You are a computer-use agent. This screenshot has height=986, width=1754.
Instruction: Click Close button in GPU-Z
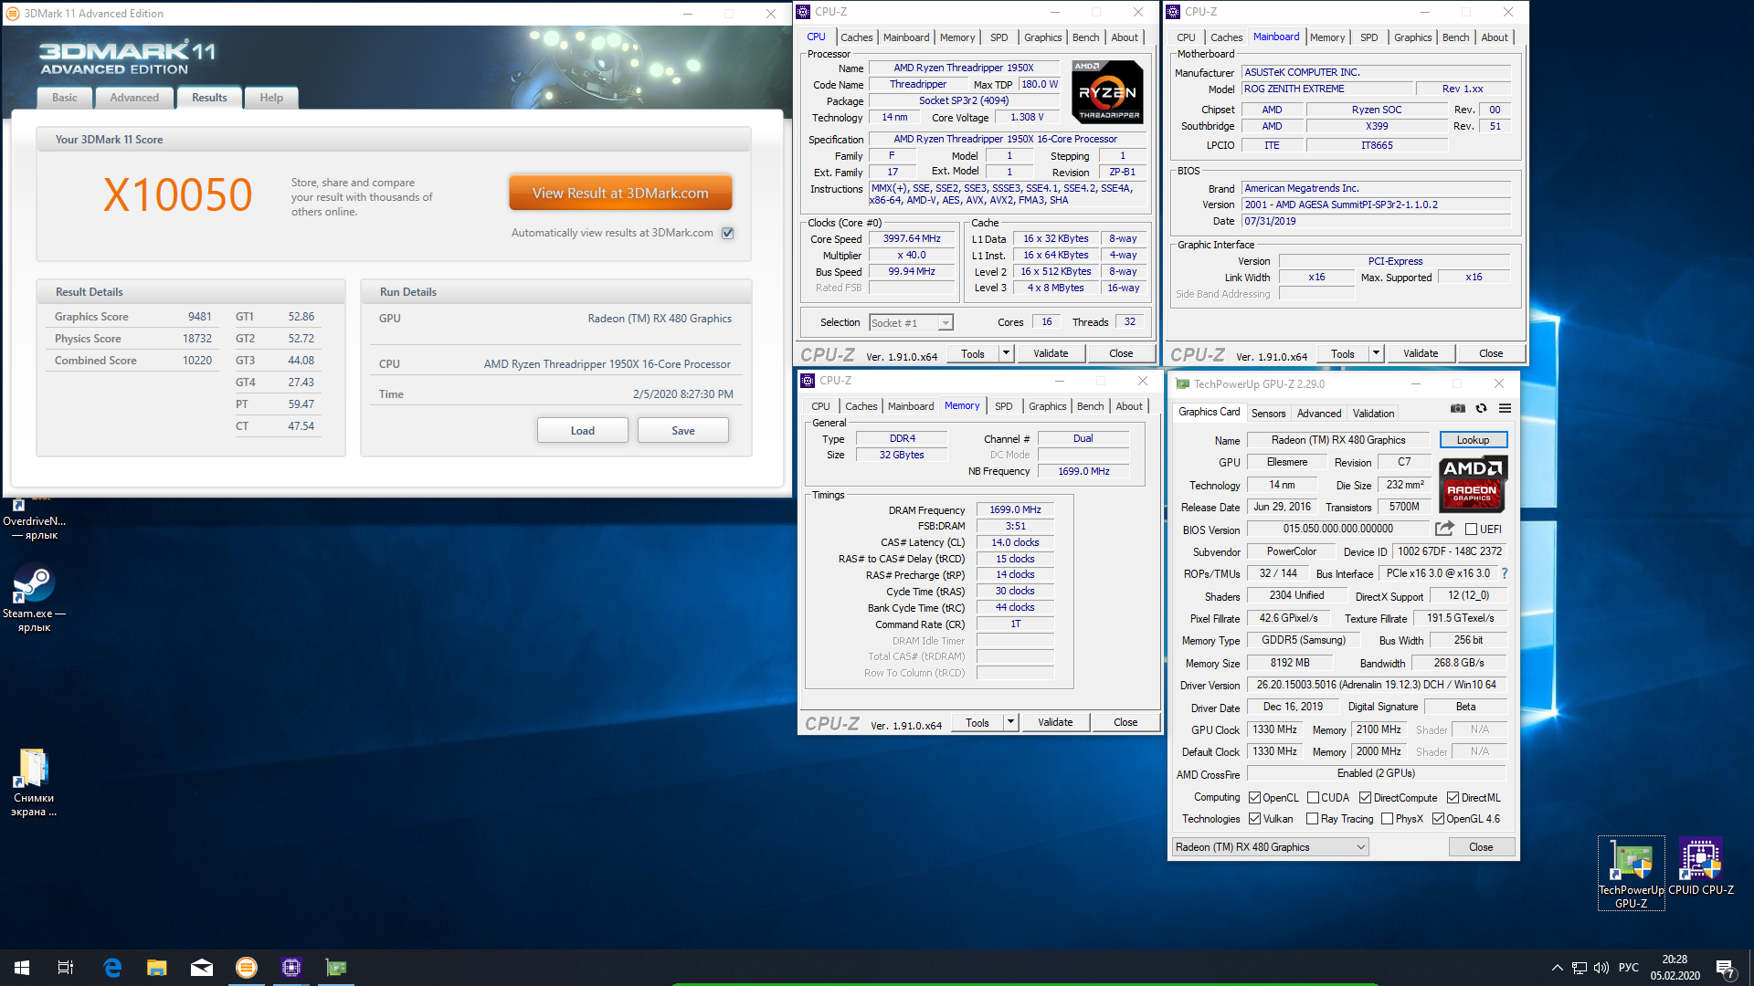(x=1481, y=847)
